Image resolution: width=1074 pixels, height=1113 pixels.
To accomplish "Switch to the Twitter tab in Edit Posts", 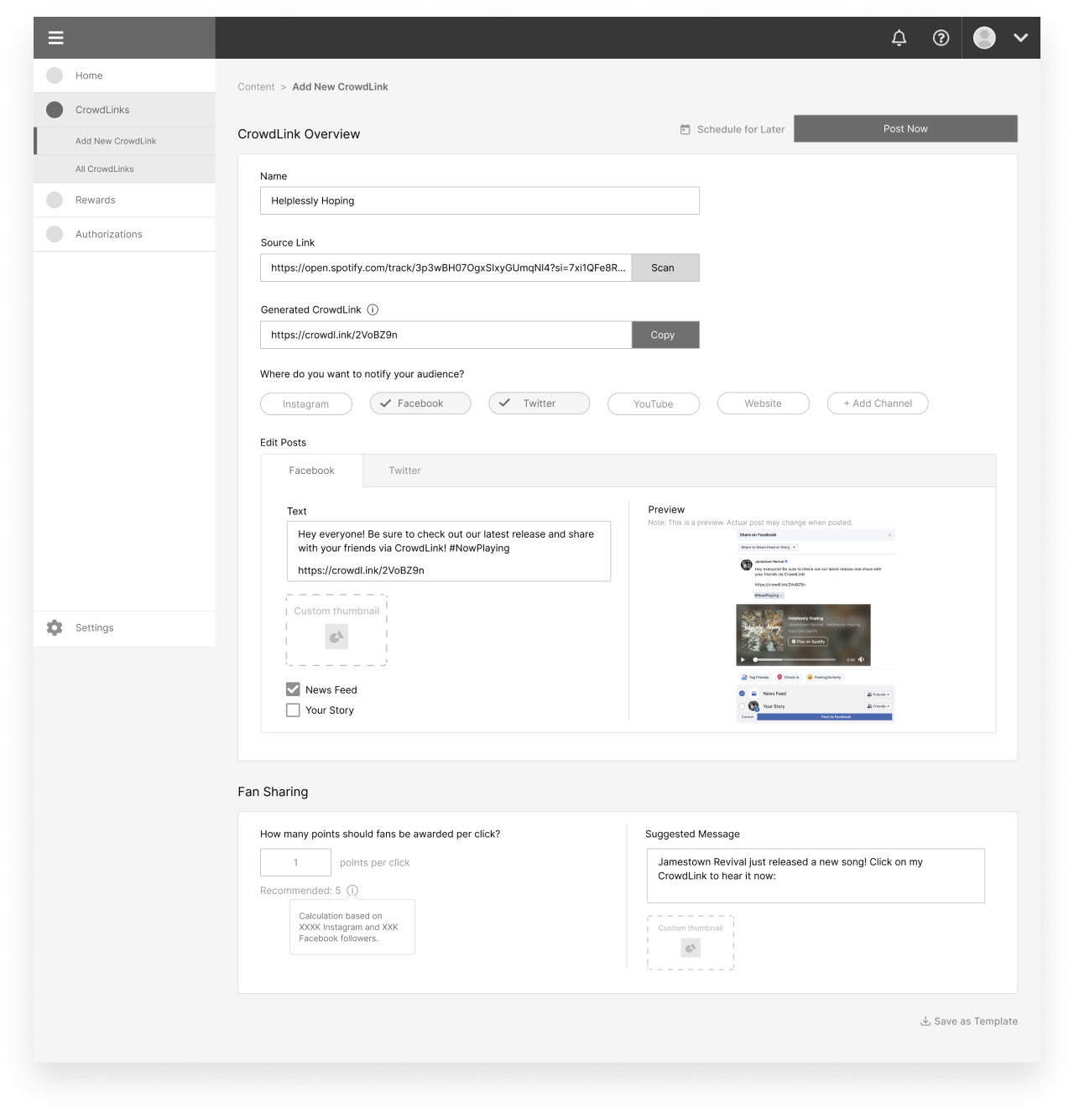I will pos(405,471).
